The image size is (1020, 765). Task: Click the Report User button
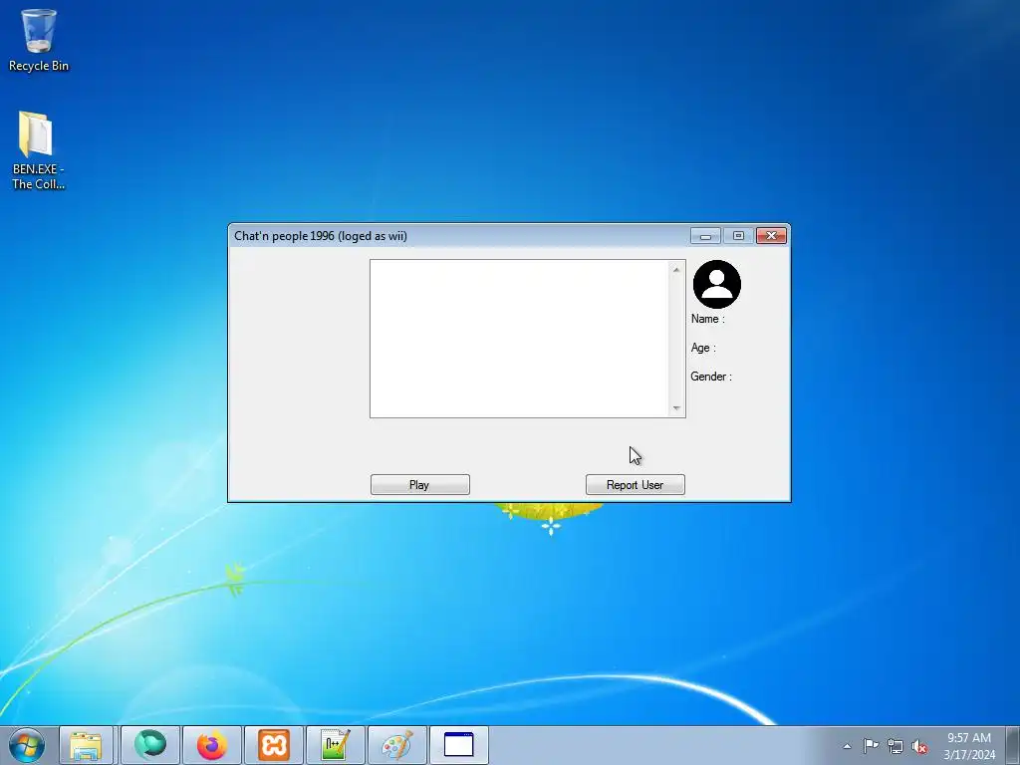pyautogui.click(x=635, y=485)
